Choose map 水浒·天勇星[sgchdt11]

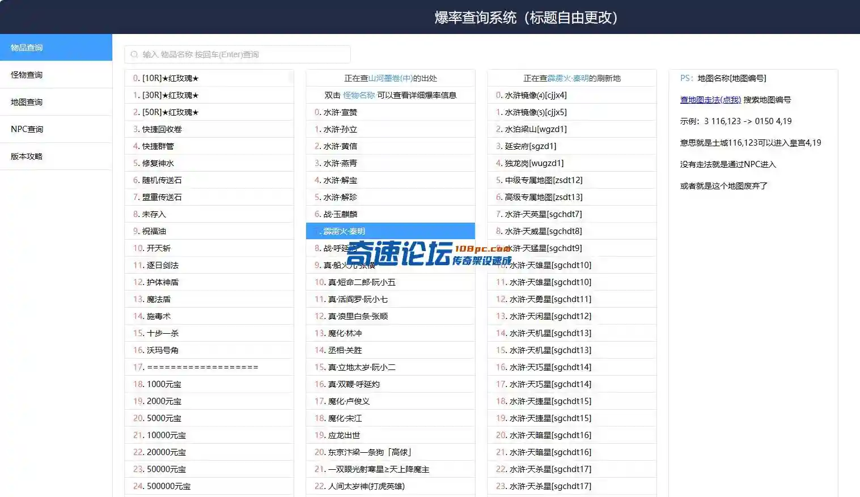click(x=572, y=299)
